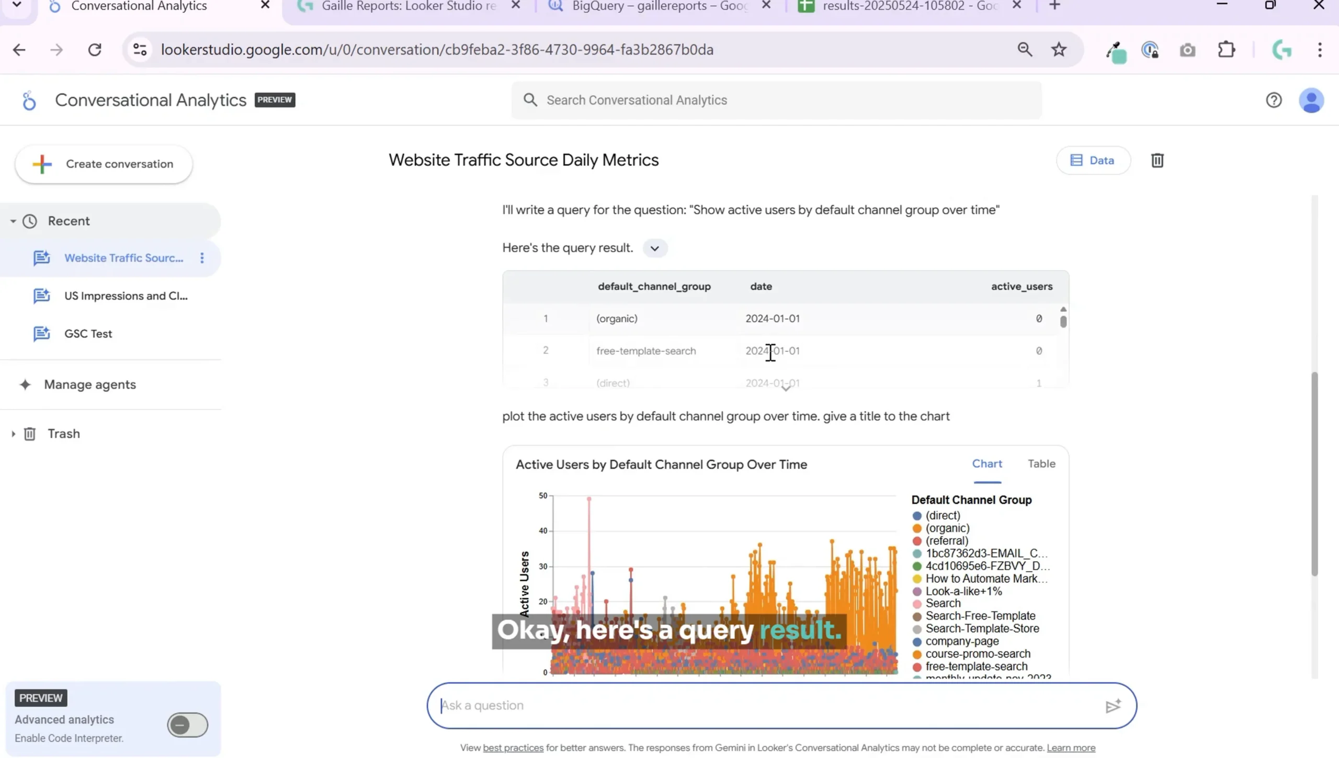Viewport: 1339px width, 758px height.
Task: Click the magnifier icon in search box
Action: (x=530, y=100)
